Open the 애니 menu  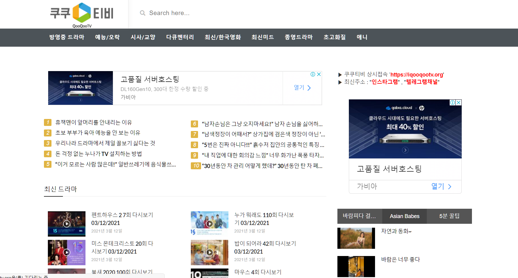point(362,37)
